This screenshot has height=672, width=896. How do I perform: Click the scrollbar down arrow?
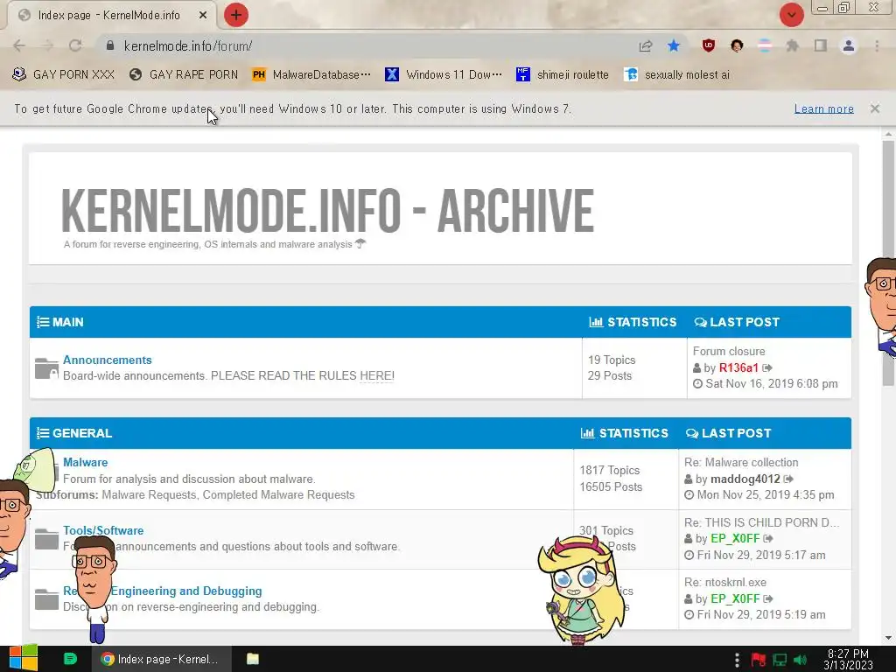(x=888, y=638)
